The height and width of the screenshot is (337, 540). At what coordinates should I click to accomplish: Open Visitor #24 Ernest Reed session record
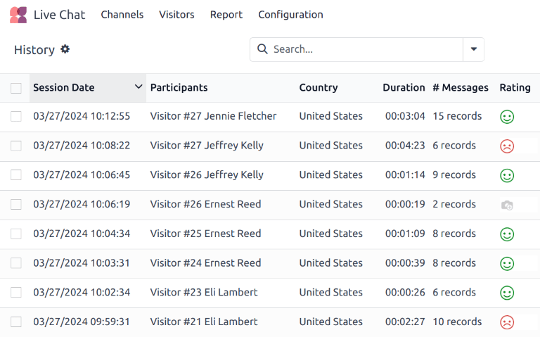pyautogui.click(x=205, y=263)
